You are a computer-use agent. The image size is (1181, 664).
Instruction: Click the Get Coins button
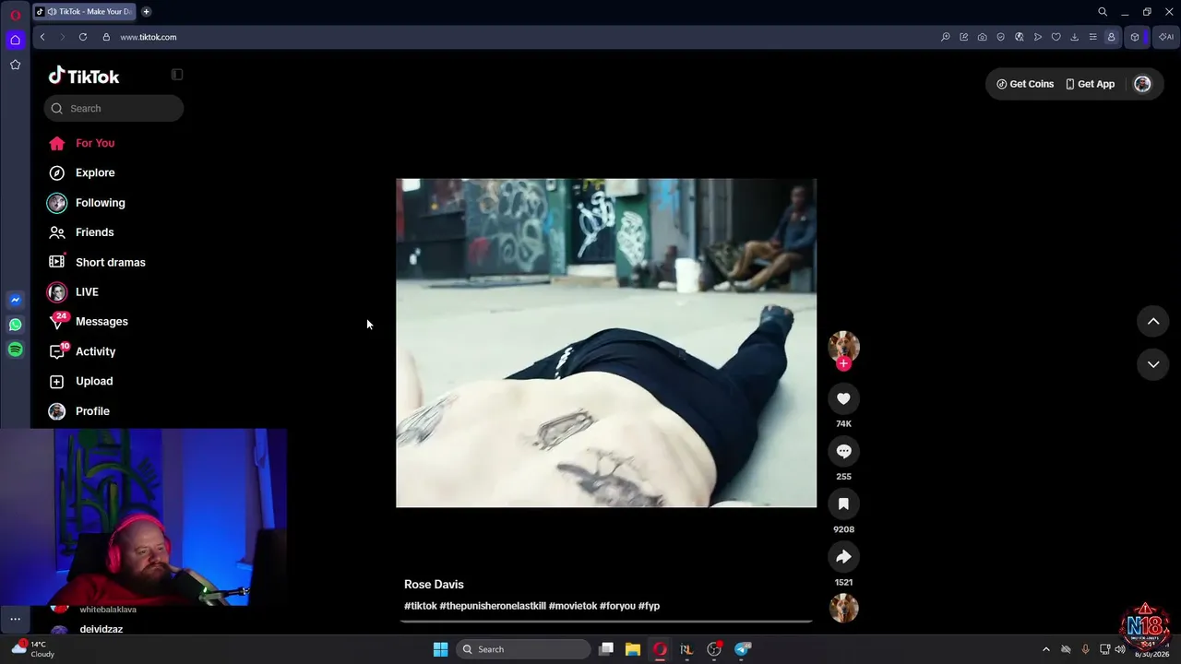(x=1025, y=84)
